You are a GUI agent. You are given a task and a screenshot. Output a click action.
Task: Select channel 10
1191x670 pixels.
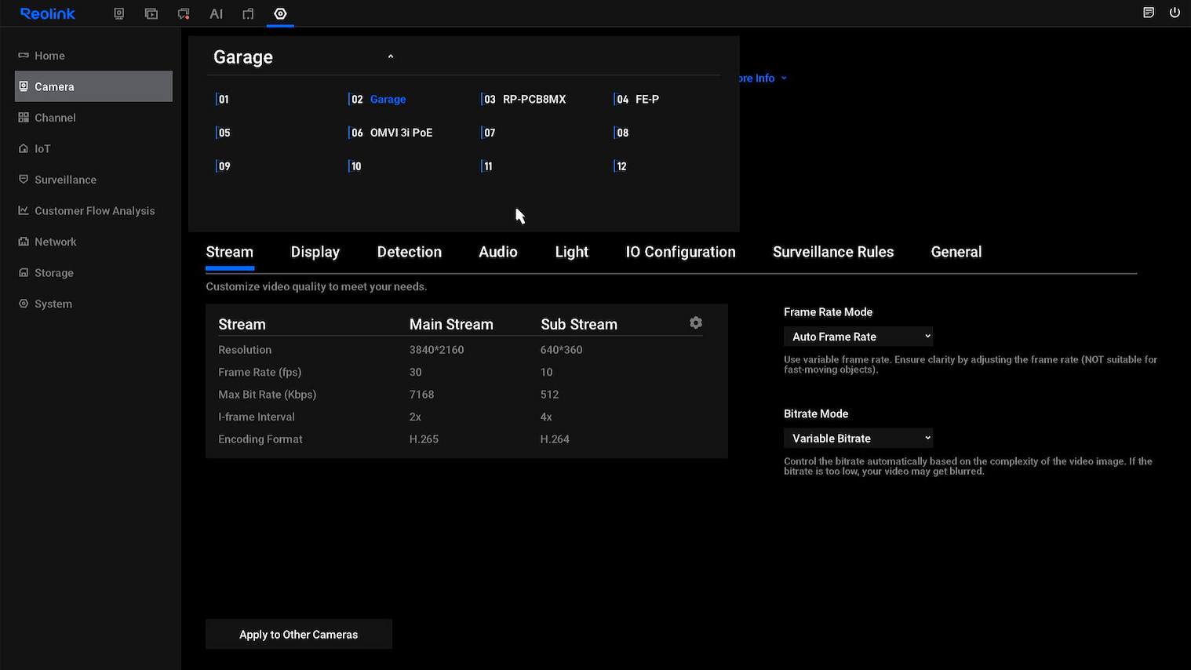(355, 166)
